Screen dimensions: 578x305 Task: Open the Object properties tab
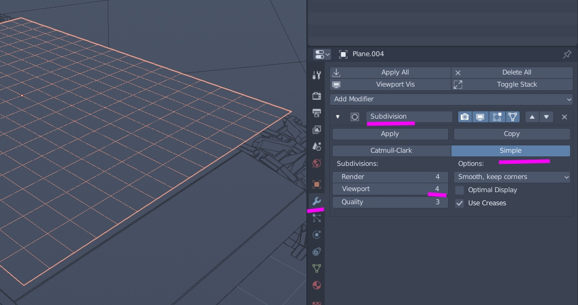click(x=316, y=184)
